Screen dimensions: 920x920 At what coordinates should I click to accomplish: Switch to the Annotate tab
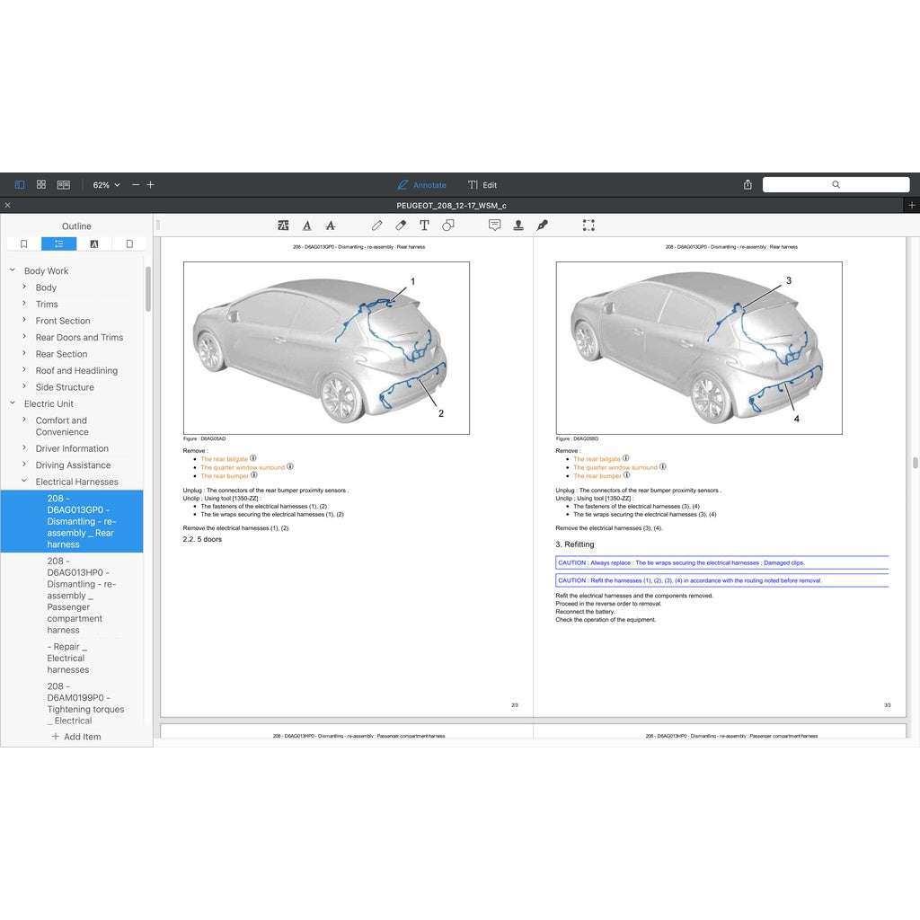421,185
